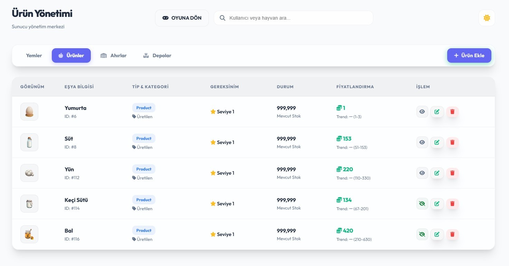Switch to the Yemler tab
This screenshot has height=266, width=509.
(34, 55)
